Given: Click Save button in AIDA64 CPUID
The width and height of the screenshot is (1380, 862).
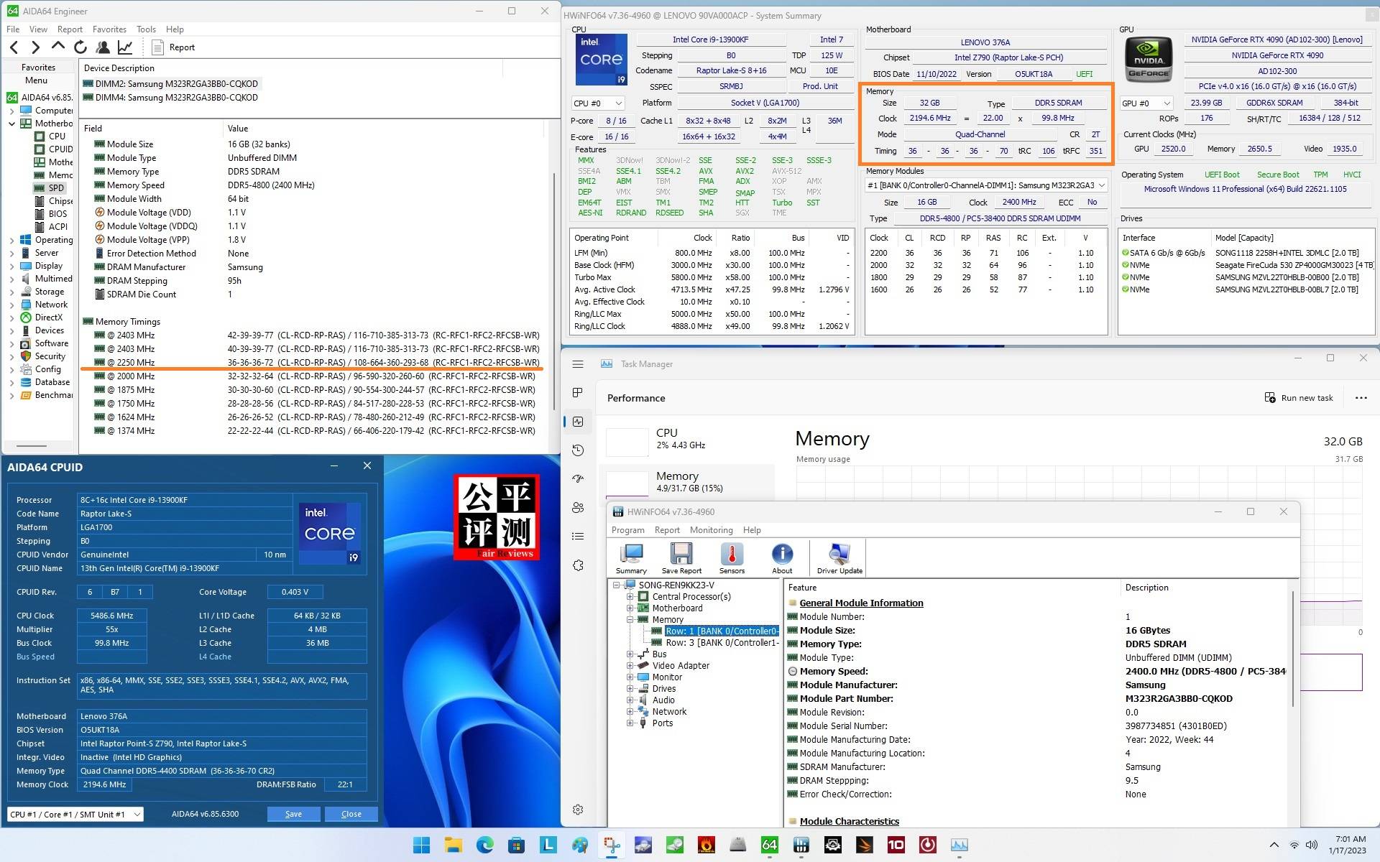Looking at the screenshot, I should (x=293, y=814).
